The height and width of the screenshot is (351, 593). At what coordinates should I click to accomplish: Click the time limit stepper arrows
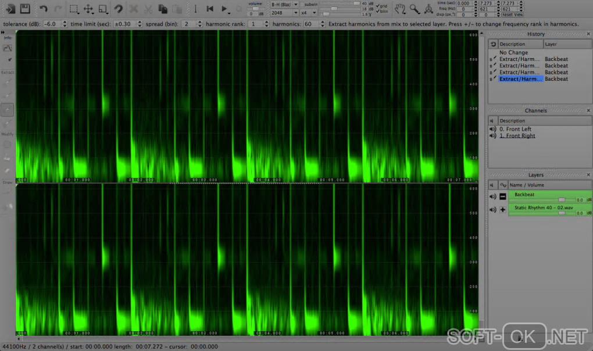coord(140,24)
